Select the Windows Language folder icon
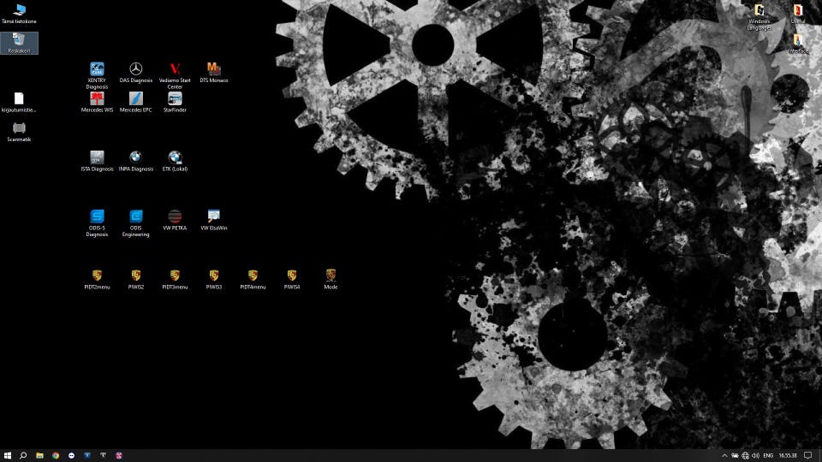This screenshot has width=822, height=462. (759, 17)
